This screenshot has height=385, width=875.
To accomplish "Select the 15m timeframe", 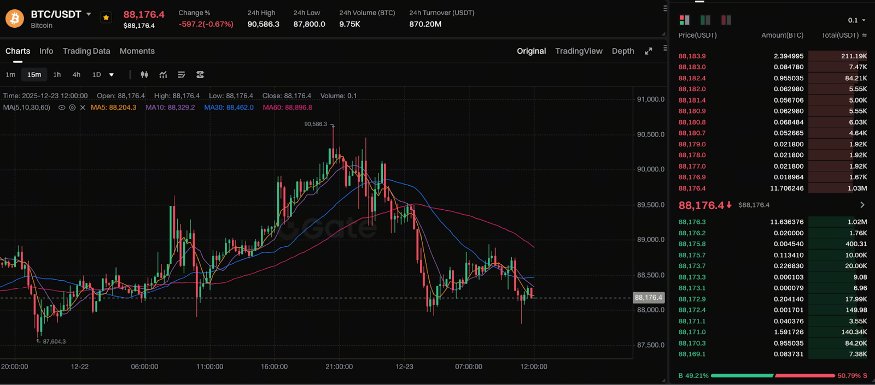I will click(34, 75).
